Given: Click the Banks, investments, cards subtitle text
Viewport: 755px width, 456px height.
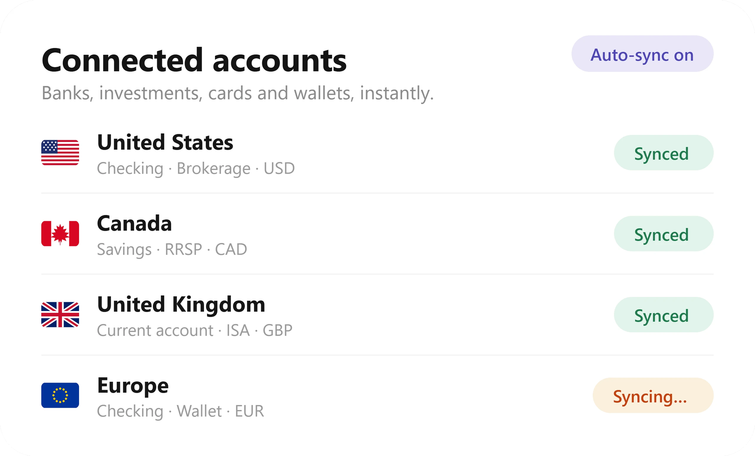Looking at the screenshot, I should pos(237,93).
